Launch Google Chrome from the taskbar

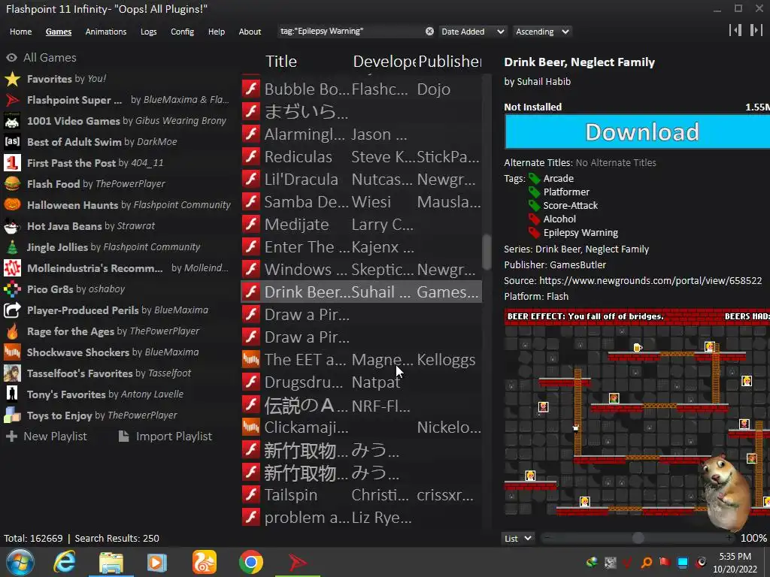pos(251,562)
